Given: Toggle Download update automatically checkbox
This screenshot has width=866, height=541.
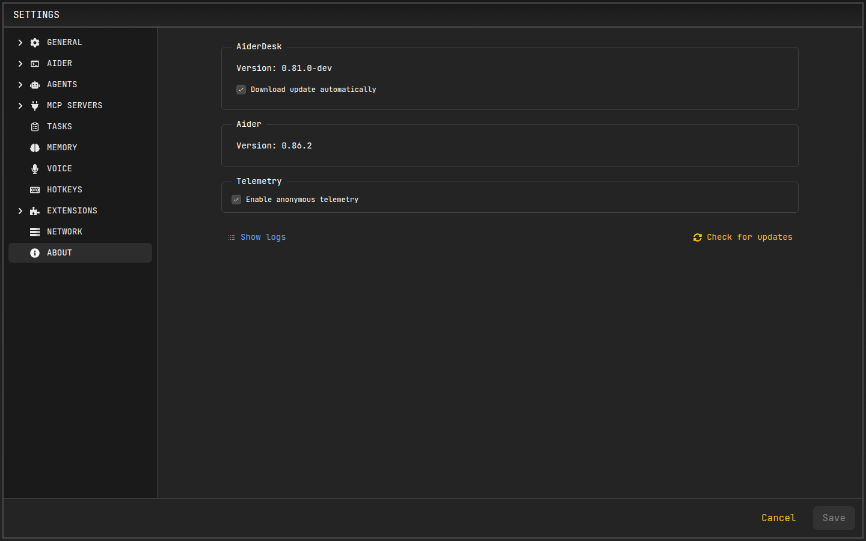Looking at the screenshot, I should coord(241,90).
